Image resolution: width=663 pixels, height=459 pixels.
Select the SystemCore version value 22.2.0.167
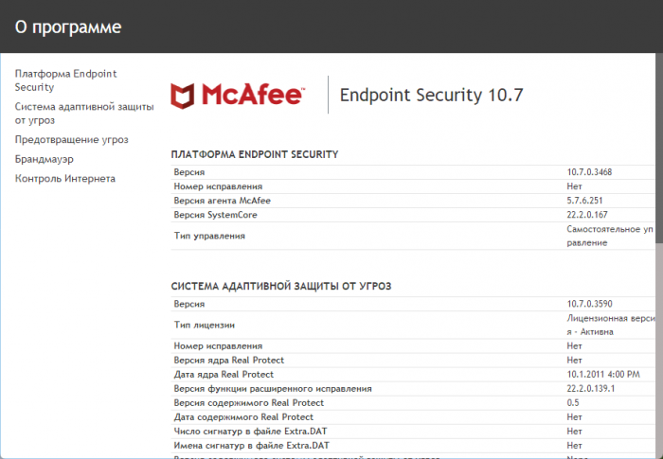[x=590, y=215]
